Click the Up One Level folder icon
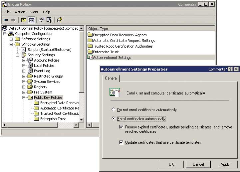Image resolution: width=240 pixels, height=172 pixels. (x=24, y=20)
